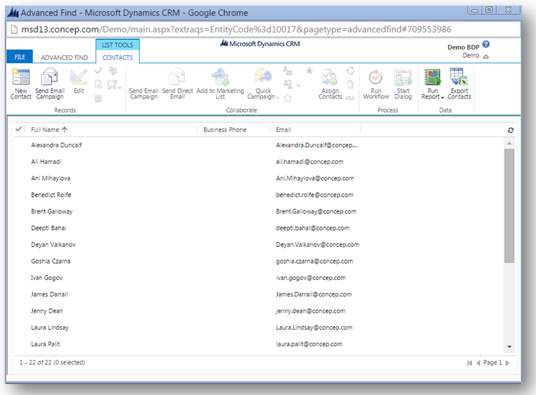Screen dimensions: 536x395
Task: Select the Brent Galloway contact
Action: [52, 211]
